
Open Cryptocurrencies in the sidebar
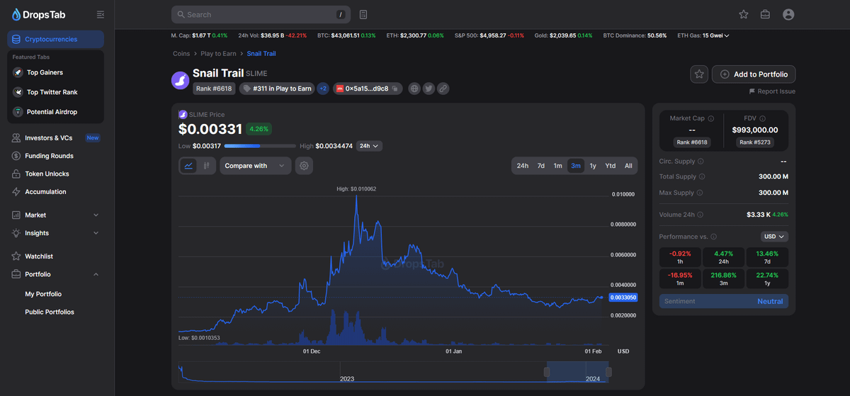pyautogui.click(x=55, y=39)
